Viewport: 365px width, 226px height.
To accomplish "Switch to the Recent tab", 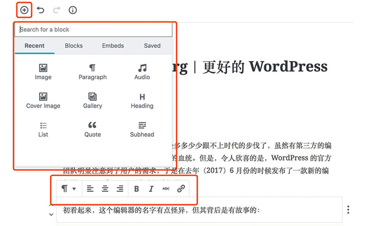I will (34, 46).
